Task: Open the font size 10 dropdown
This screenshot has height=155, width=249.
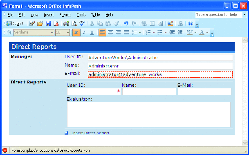Action: point(68,33)
